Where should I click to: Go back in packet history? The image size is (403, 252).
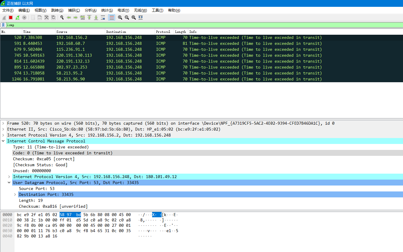coord(69,18)
